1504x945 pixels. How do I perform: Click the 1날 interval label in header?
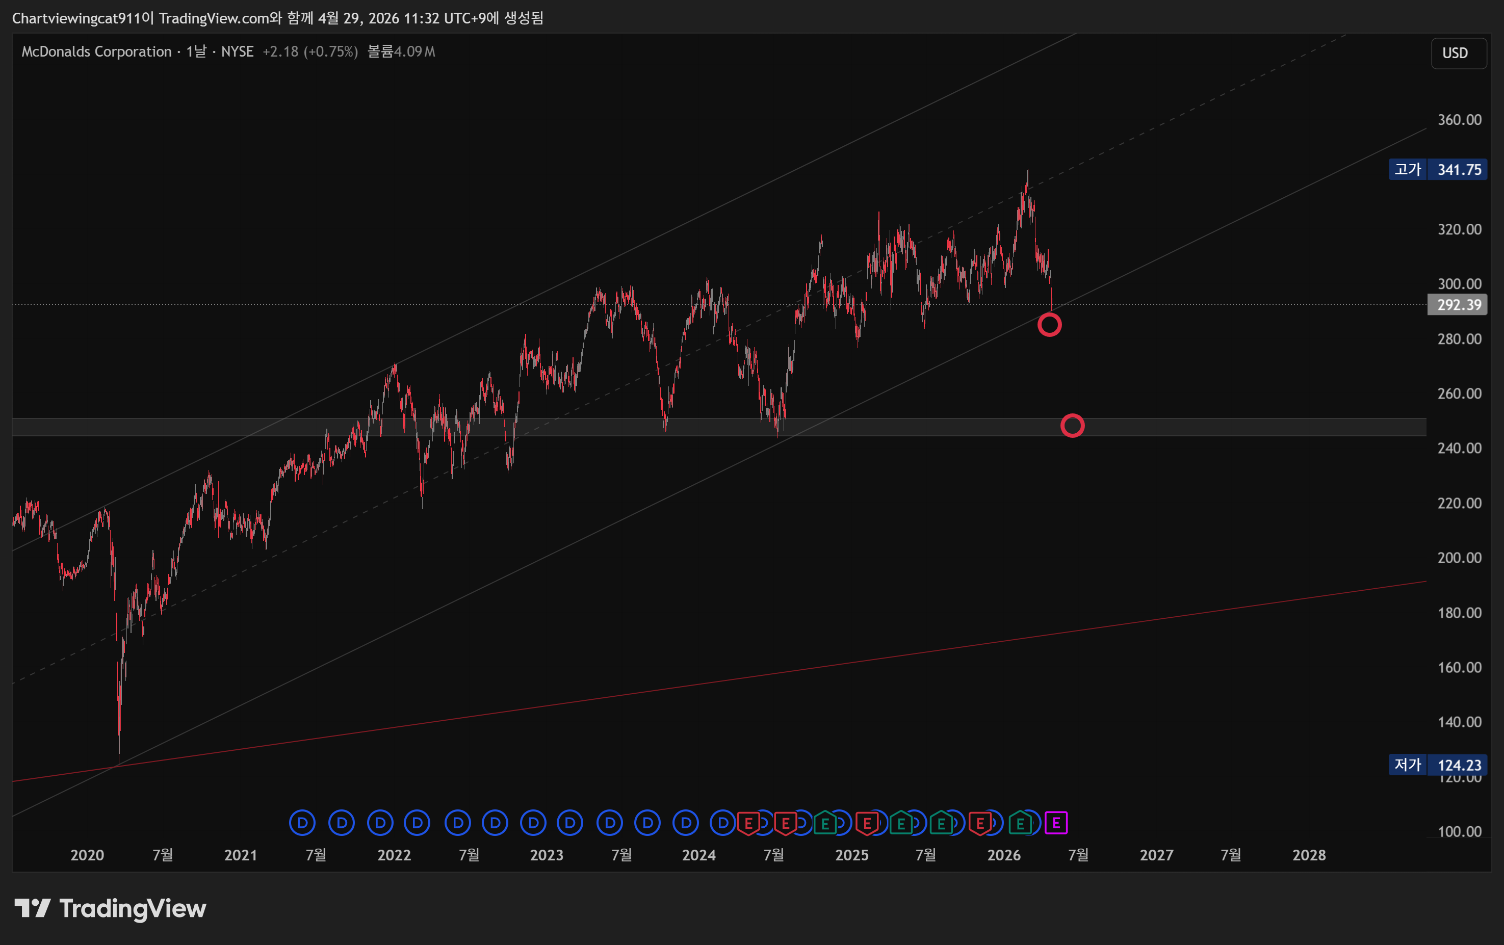[196, 52]
